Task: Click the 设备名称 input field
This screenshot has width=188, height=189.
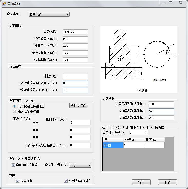Action: [x=75, y=32]
